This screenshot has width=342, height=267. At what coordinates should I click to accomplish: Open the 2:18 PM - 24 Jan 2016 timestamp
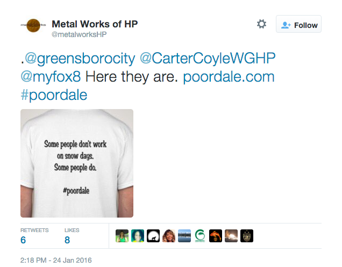[56, 260]
